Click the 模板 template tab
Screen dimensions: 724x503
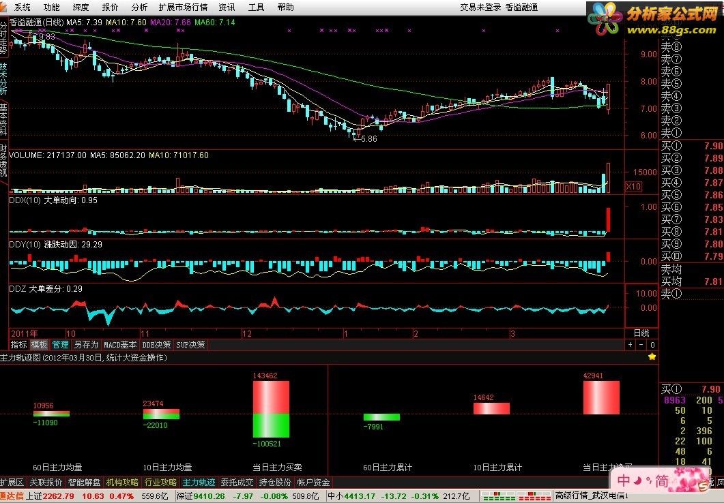[x=40, y=344]
